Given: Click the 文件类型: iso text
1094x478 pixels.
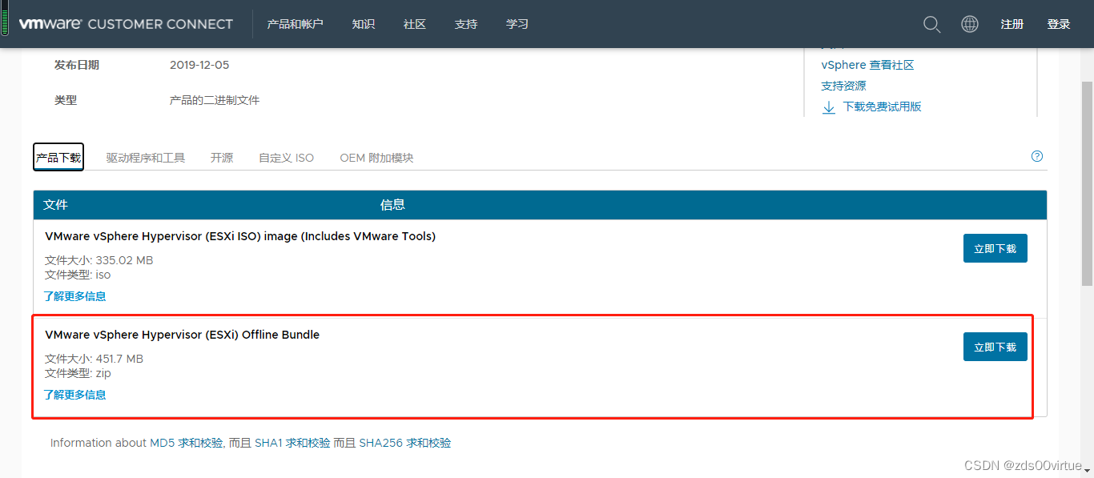Looking at the screenshot, I should tap(78, 275).
